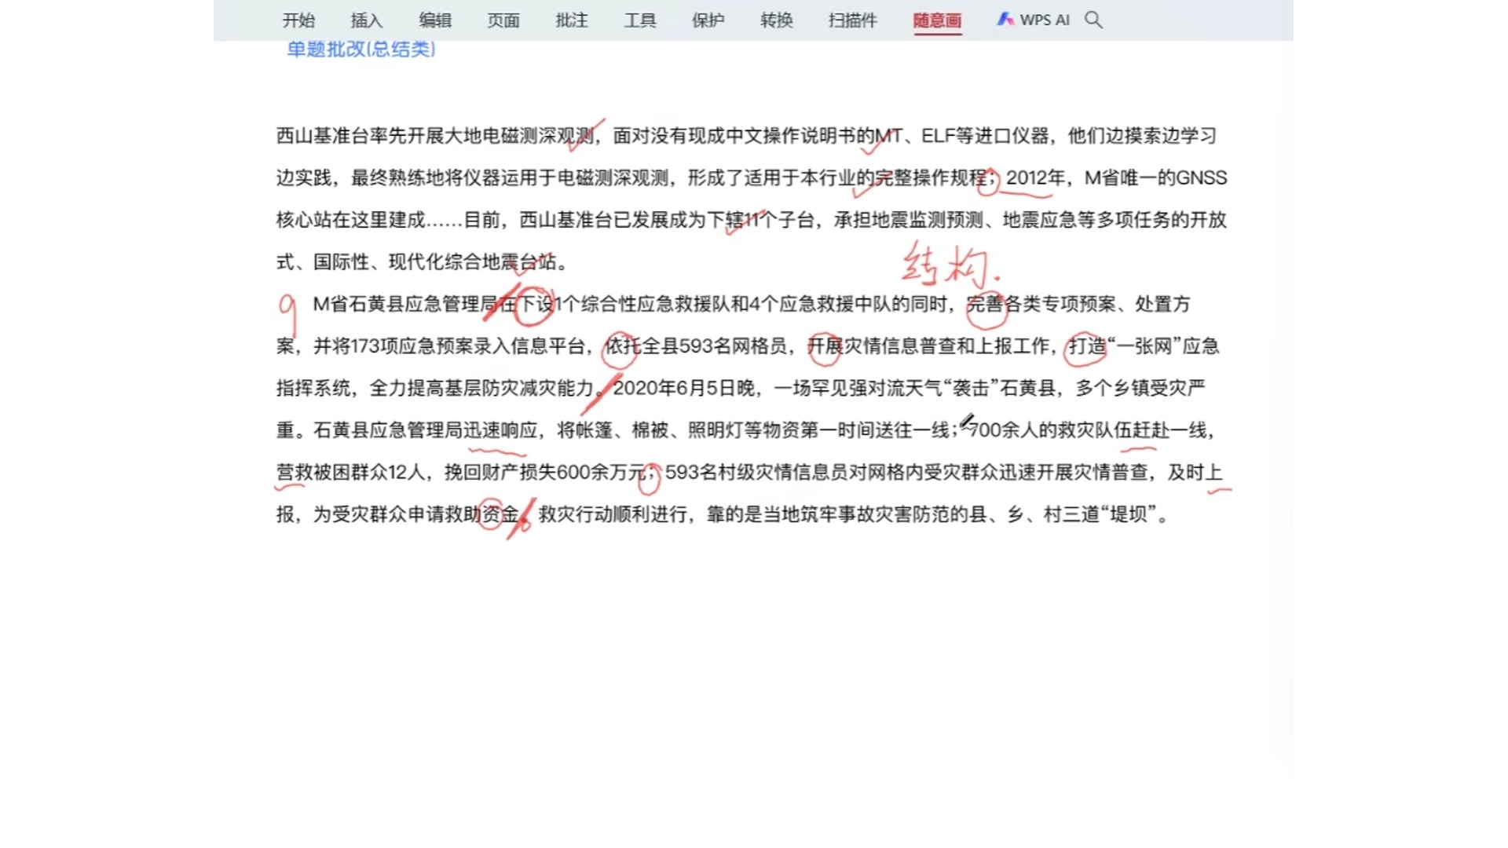Click the phrase 2012年，M省唯一的GNSS
Screen dimensions: 1508x848
point(1116,178)
